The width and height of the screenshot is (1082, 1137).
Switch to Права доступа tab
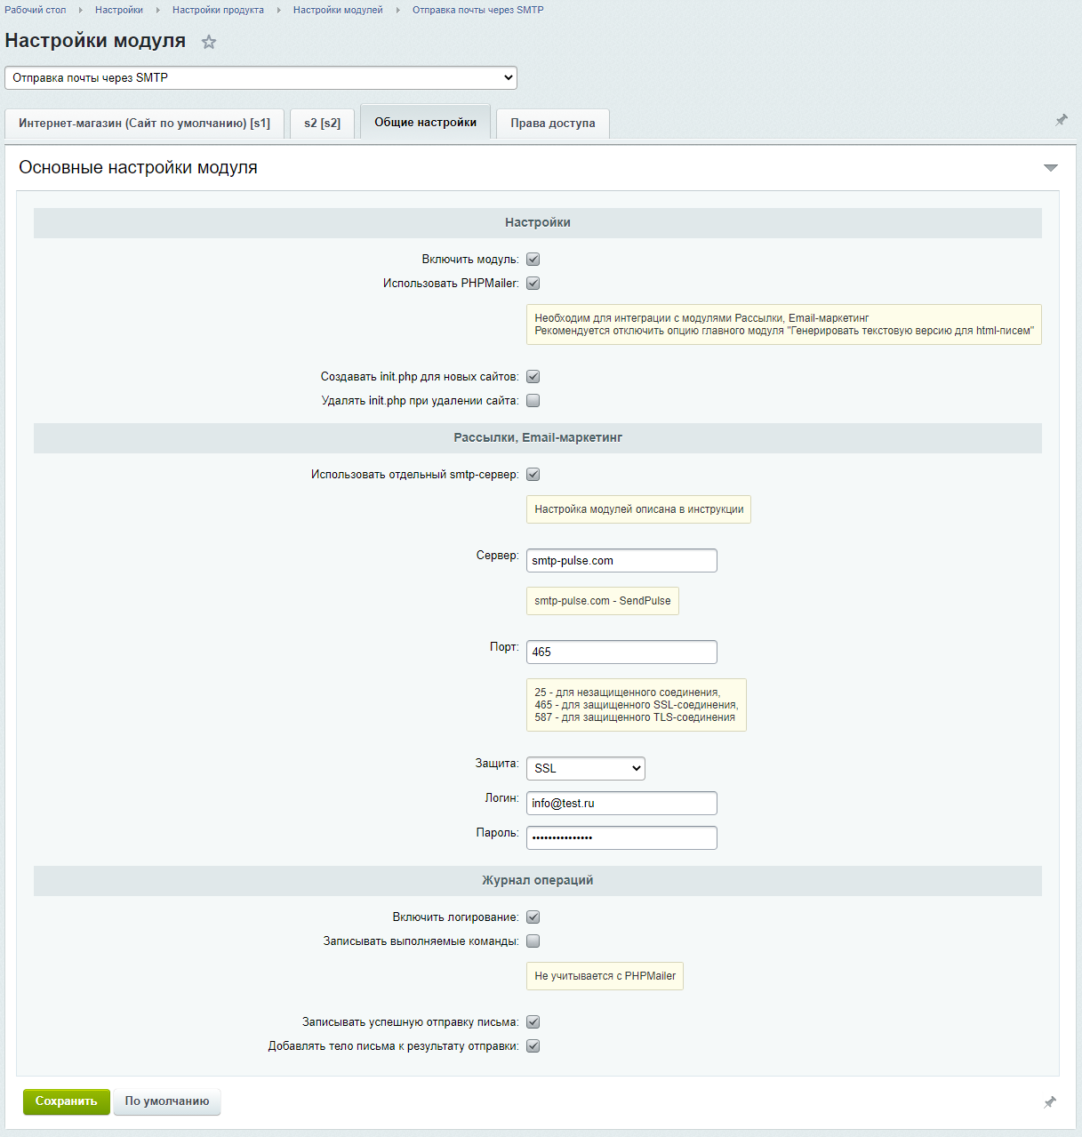coord(553,124)
